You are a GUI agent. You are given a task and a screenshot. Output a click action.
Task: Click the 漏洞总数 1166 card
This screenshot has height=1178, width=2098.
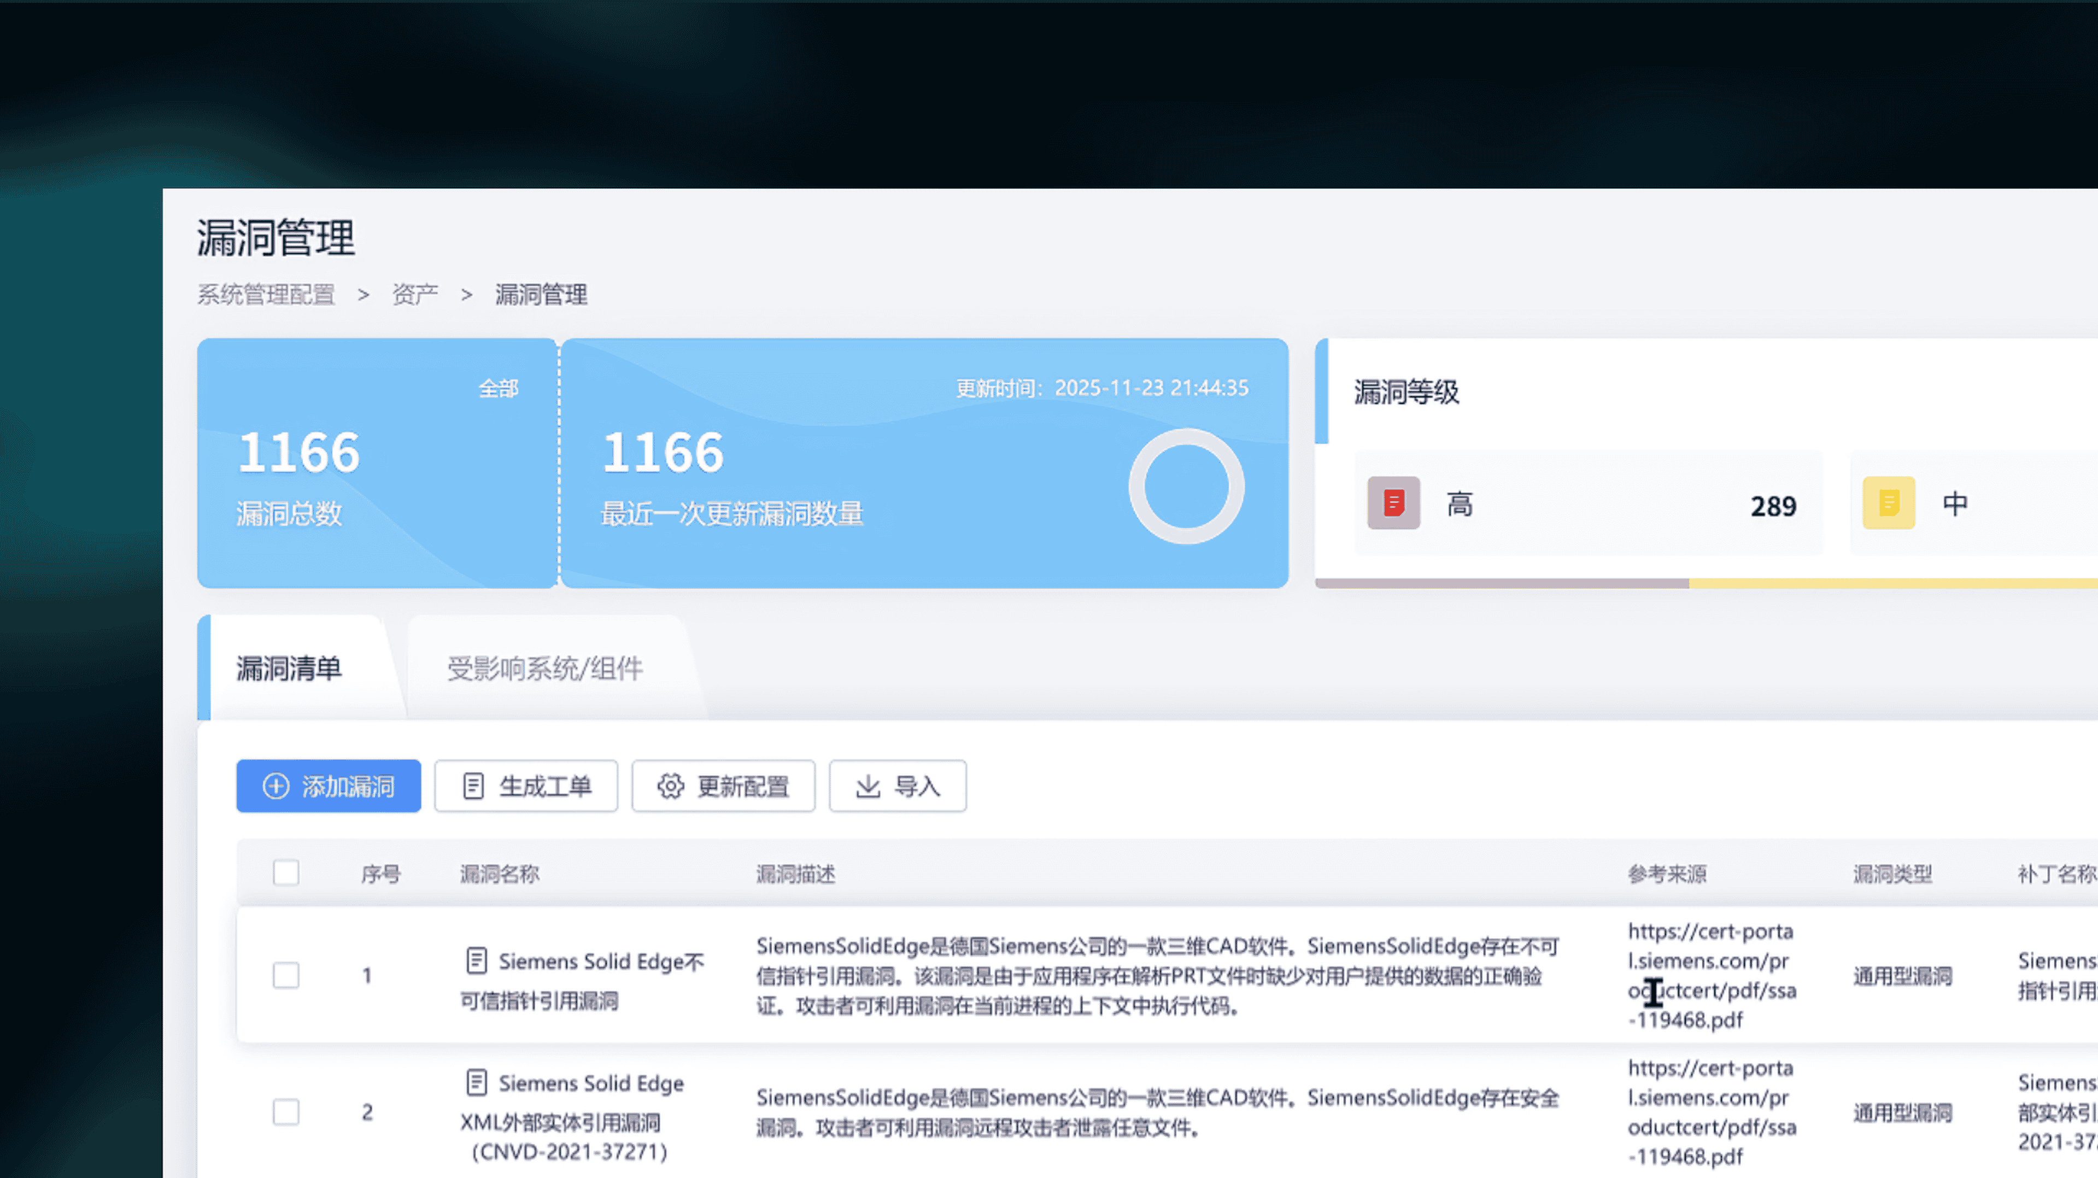377,463
